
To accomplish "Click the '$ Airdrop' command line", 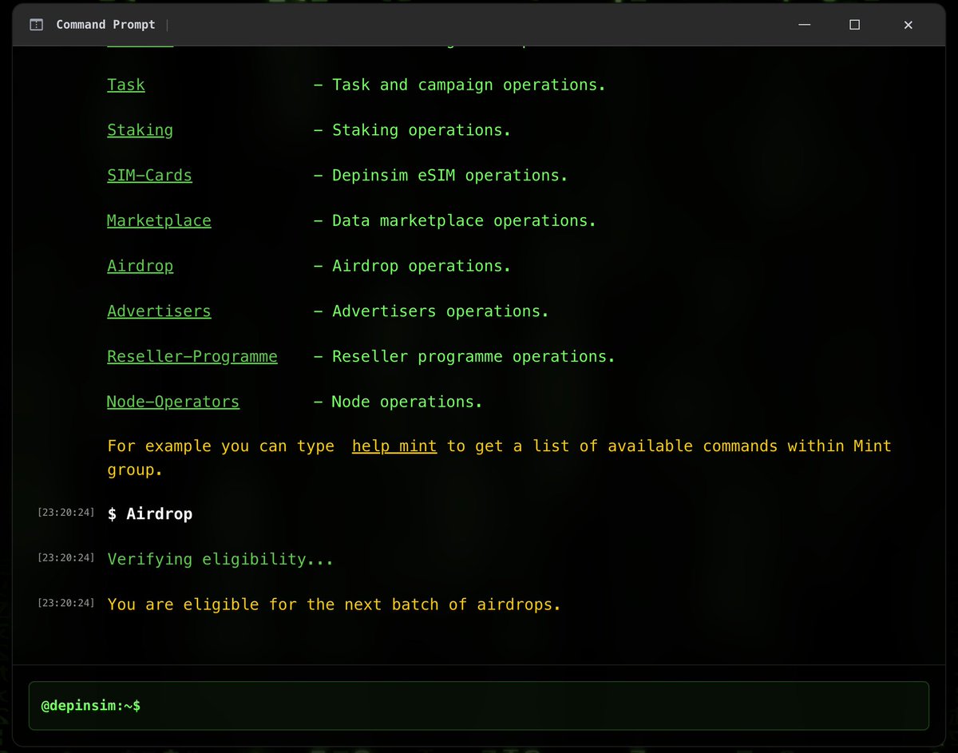I will pos(150,514).
